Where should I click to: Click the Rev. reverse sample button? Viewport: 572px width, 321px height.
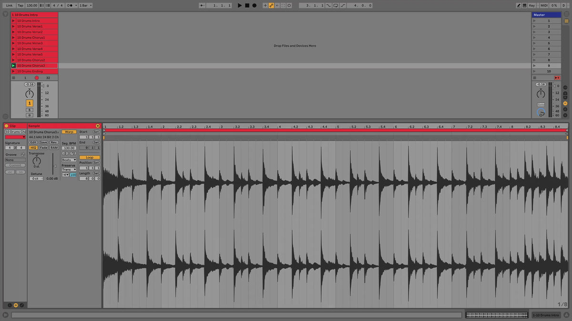click(x=54, y=142)
